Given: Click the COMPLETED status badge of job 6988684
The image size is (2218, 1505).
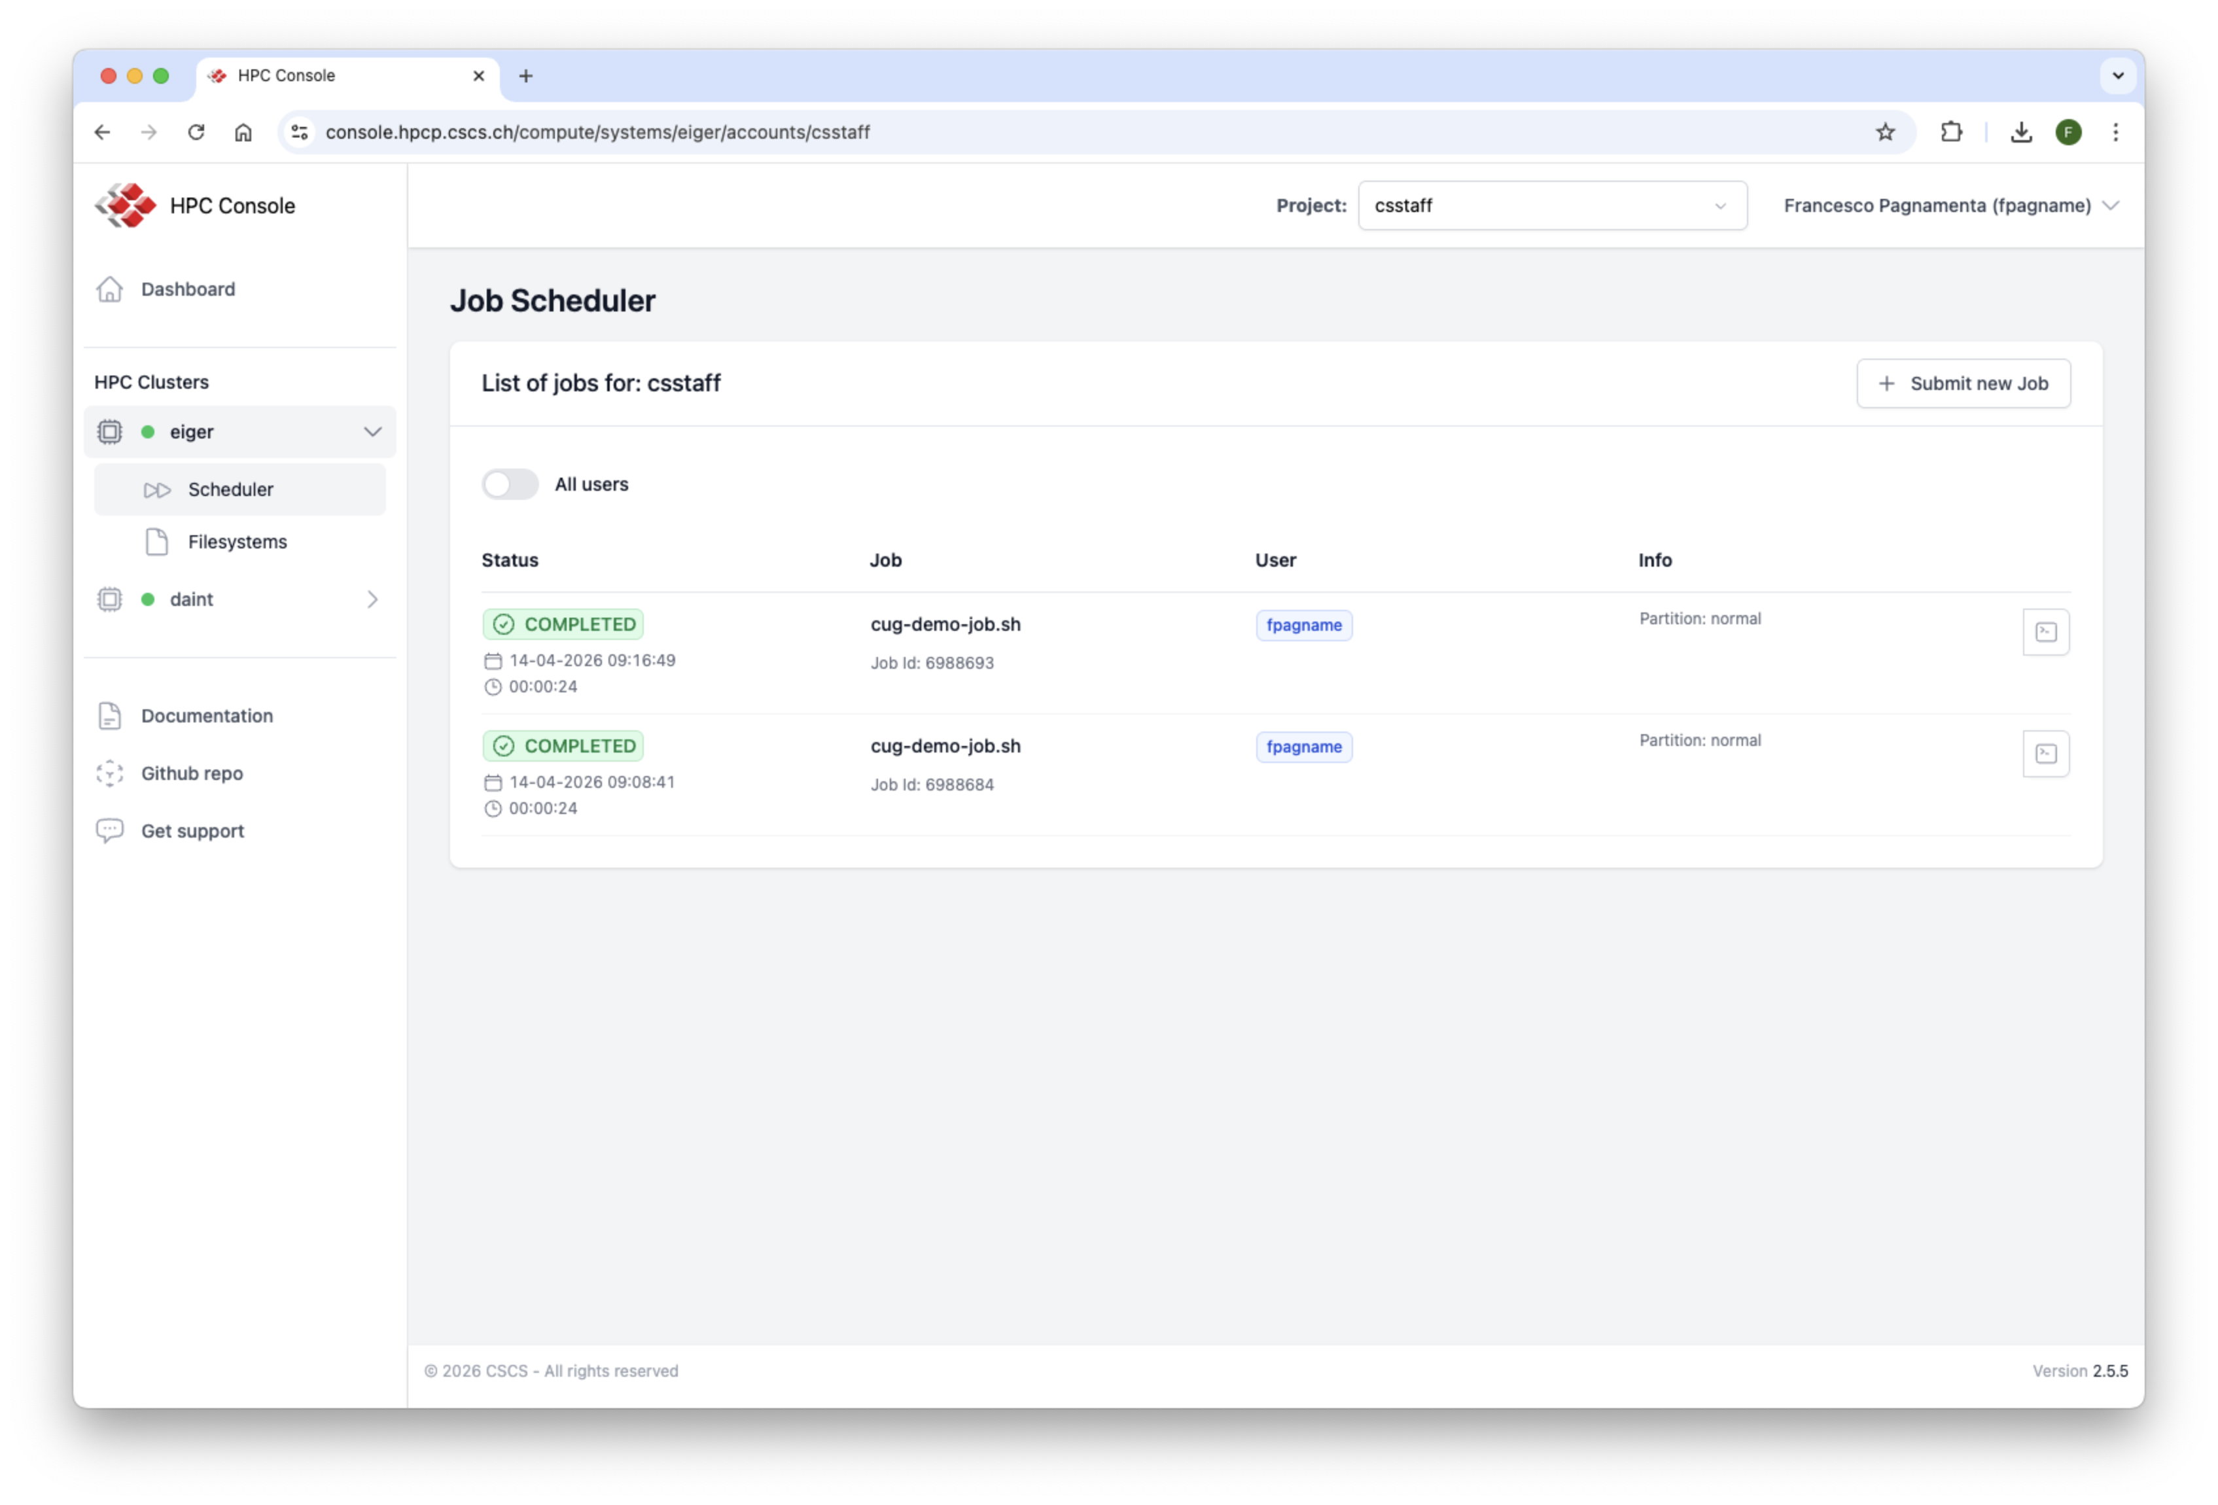Looking at the screenshot, I should point(563,745).
